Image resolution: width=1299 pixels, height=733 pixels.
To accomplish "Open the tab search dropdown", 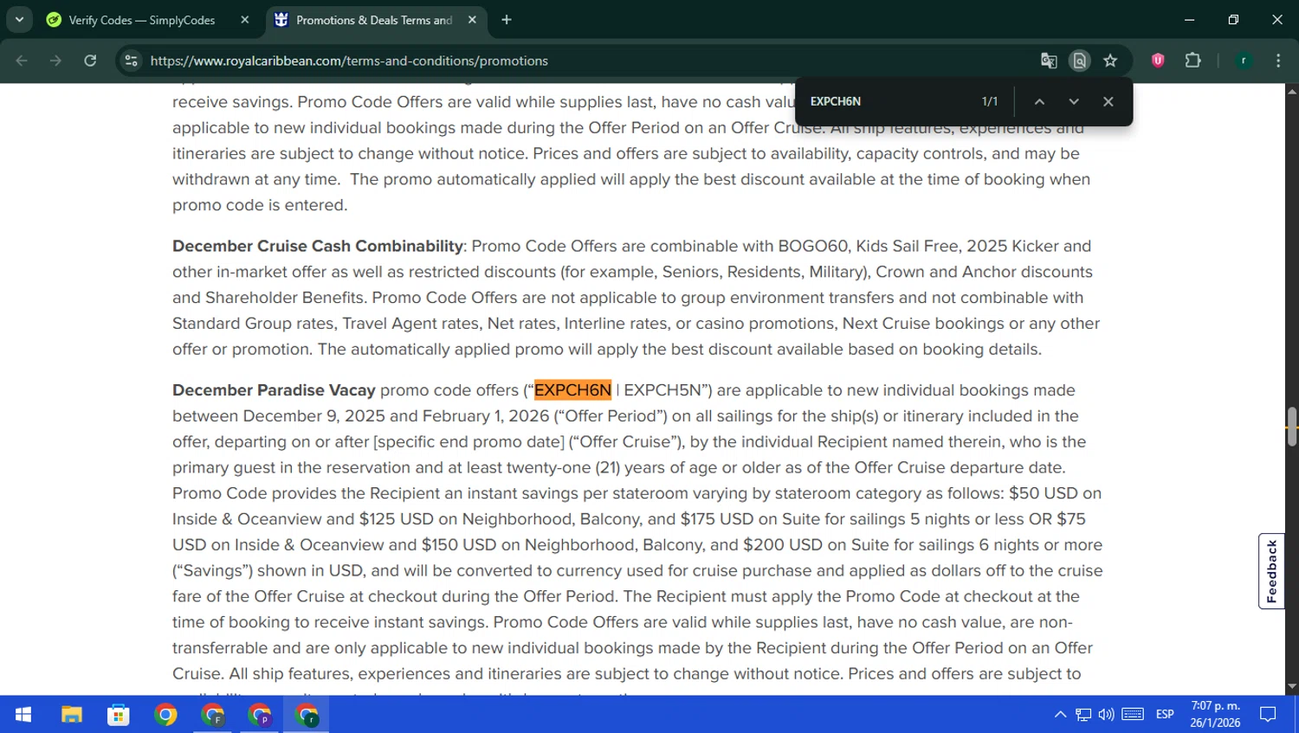I will pos(19,19).
